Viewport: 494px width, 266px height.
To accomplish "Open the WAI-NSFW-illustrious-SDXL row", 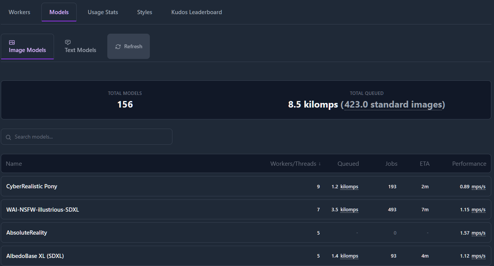I will [43, 210].
